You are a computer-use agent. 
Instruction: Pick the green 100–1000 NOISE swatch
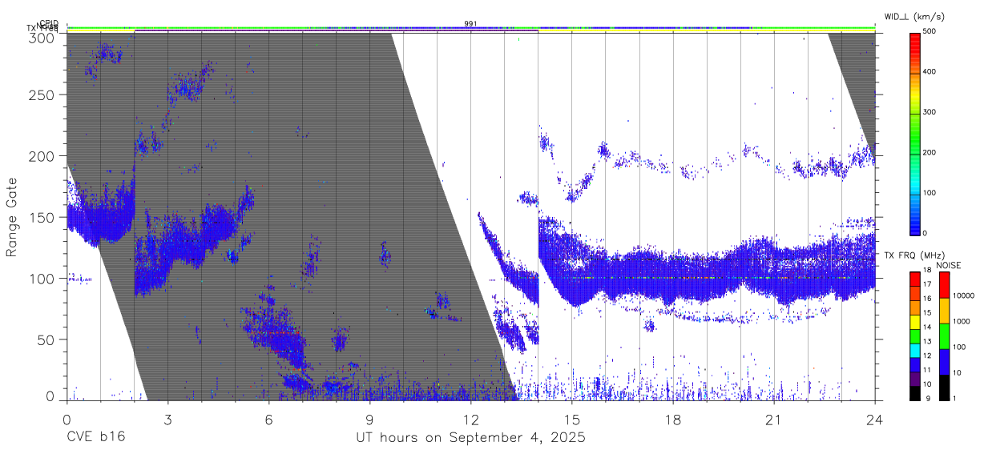point(944,336)
